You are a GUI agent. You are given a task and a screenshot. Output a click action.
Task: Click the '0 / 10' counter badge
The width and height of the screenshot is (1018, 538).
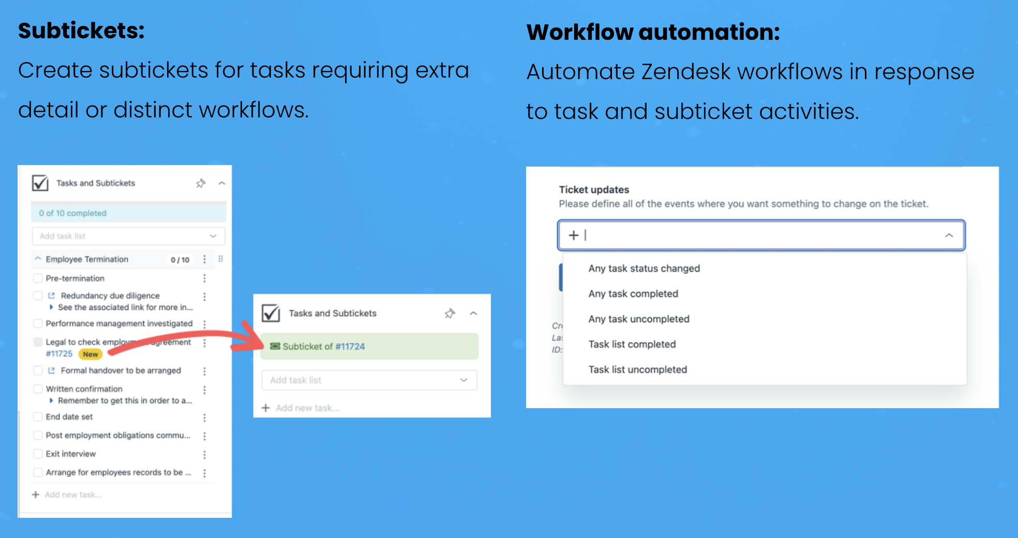[x=180, y=260]
